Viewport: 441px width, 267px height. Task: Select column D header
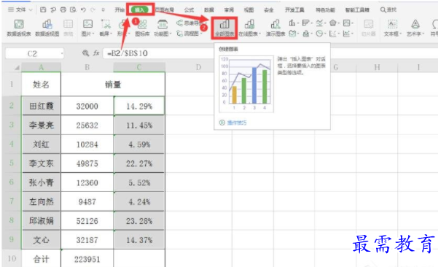click(198, 67)
